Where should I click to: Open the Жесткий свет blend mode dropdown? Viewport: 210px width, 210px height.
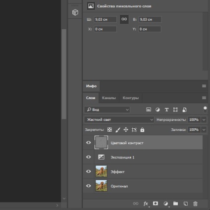119,120
